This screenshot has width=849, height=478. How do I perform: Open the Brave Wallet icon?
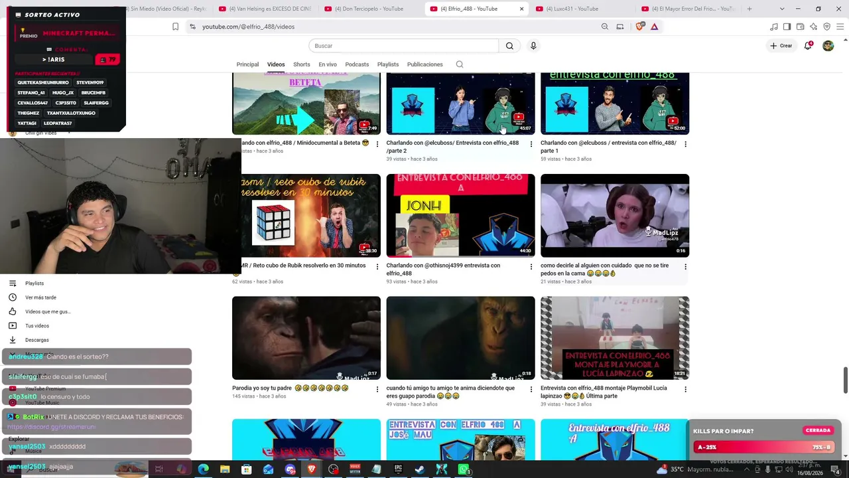point(800,27)
